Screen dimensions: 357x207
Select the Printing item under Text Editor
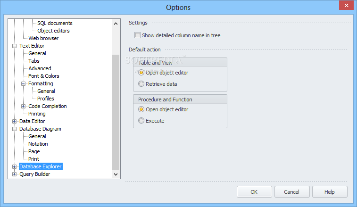[x=37, y=114]
